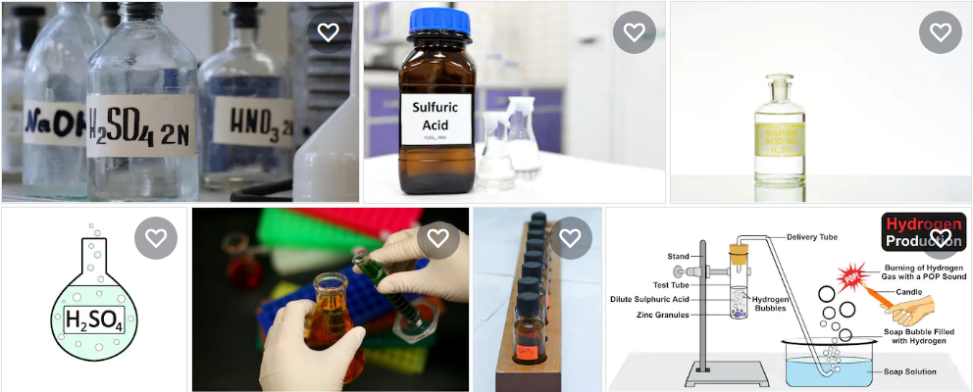Heart the wooden rack of vials image
Viewport: 973px width, 392px height.
570,238
